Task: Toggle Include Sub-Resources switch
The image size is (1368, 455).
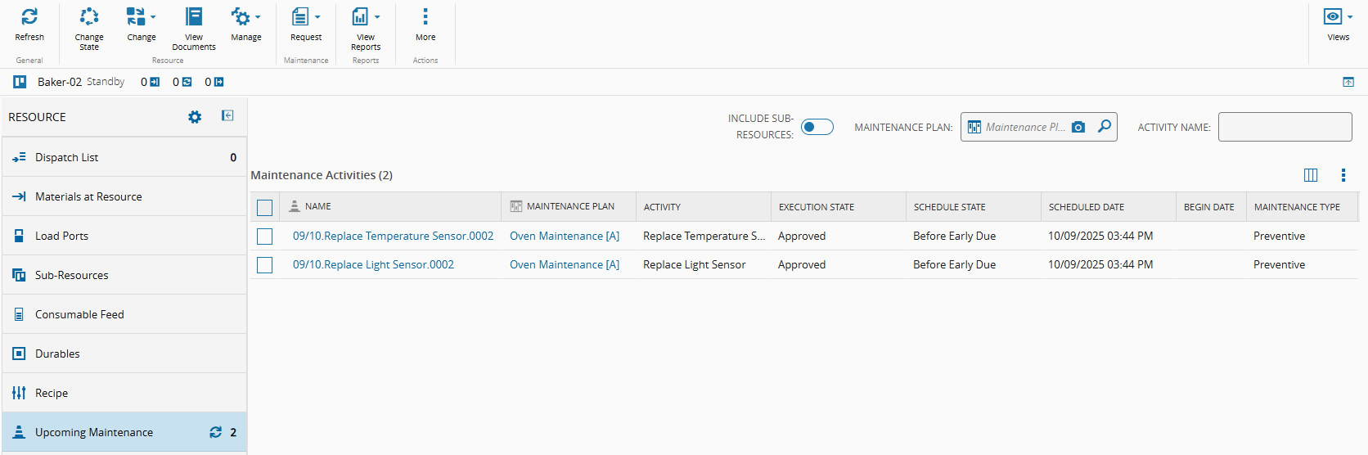Action: click(x=817, y=127)
